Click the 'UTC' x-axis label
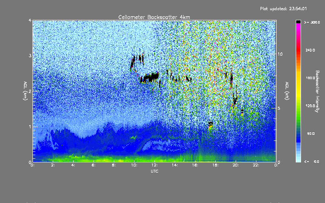Viewport: 325px width, 203px height. coord(154,171)
